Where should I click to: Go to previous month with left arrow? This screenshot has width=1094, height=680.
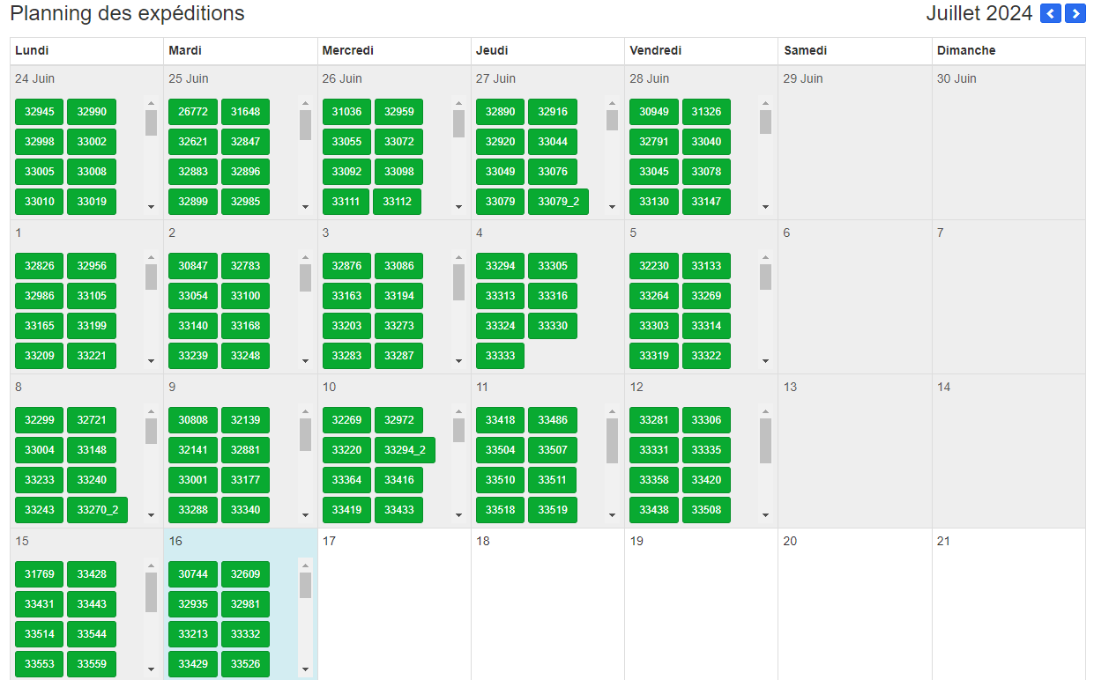(x=1050, y=14)
